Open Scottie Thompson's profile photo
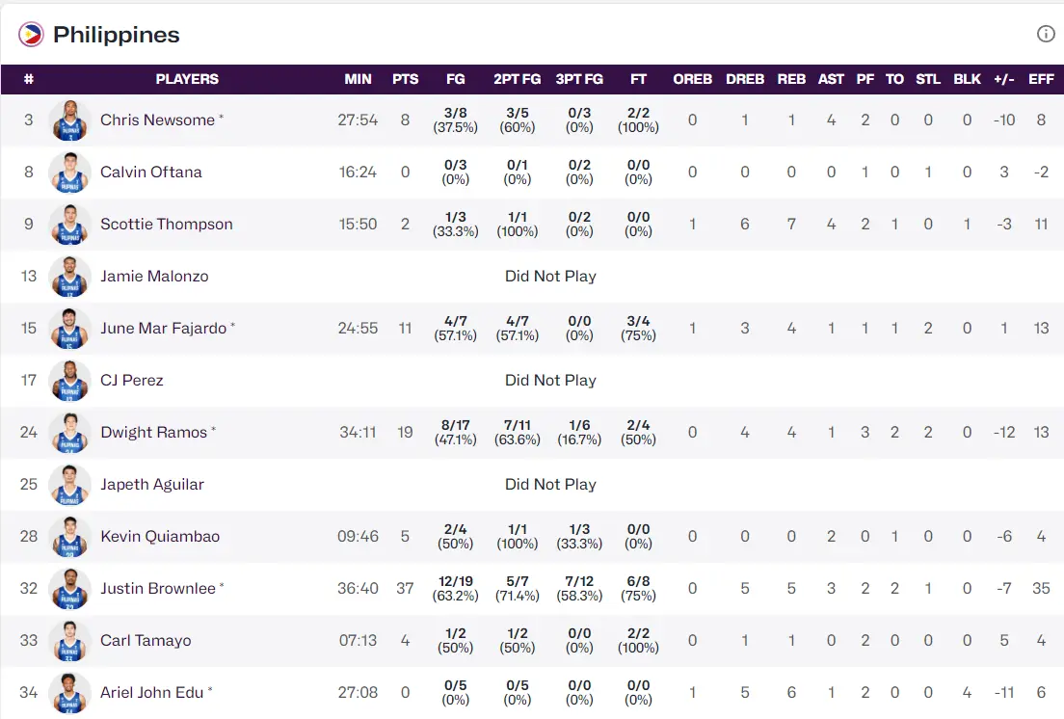 tap(69, 225)
